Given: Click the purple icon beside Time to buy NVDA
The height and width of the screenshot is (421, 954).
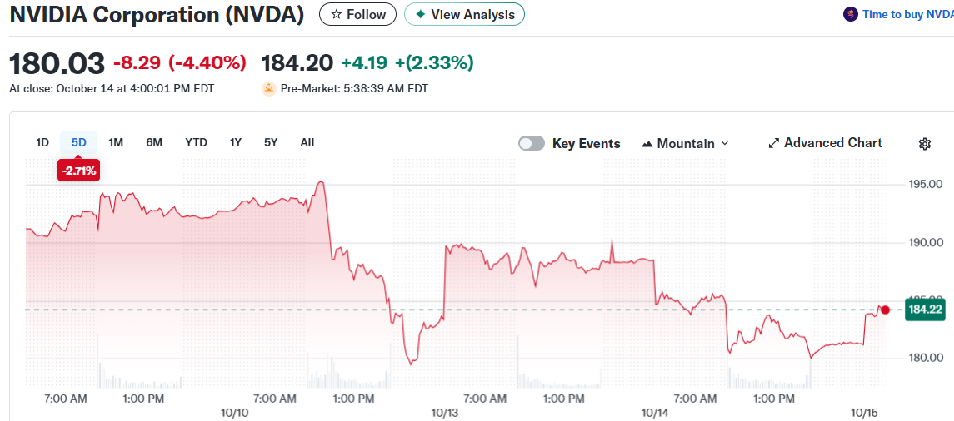Looking at the screenshot, I should [x=850, y=14].
